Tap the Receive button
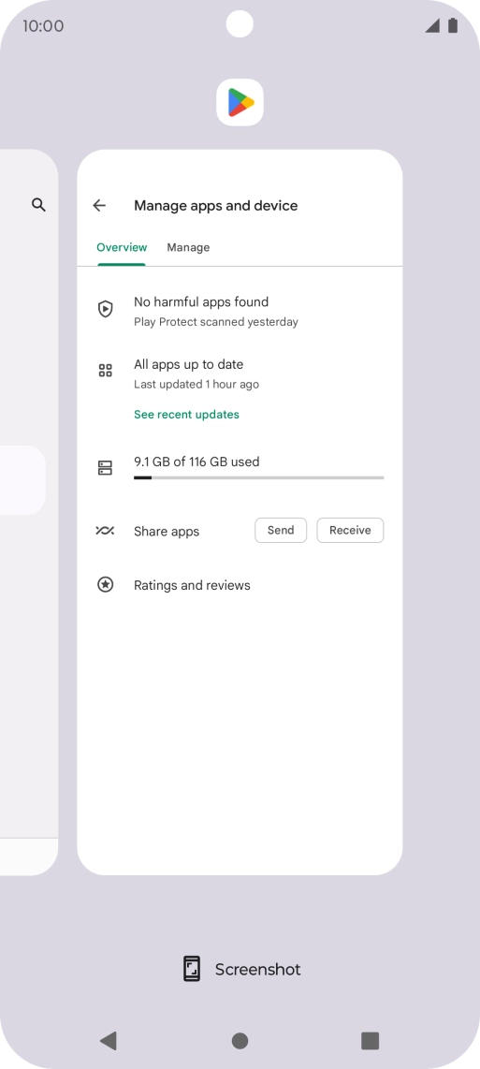 351,531
